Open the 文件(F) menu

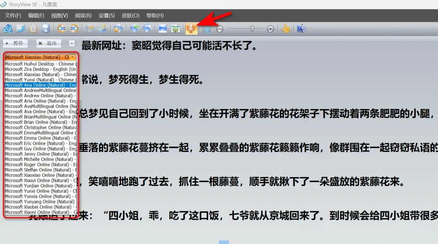13,16
